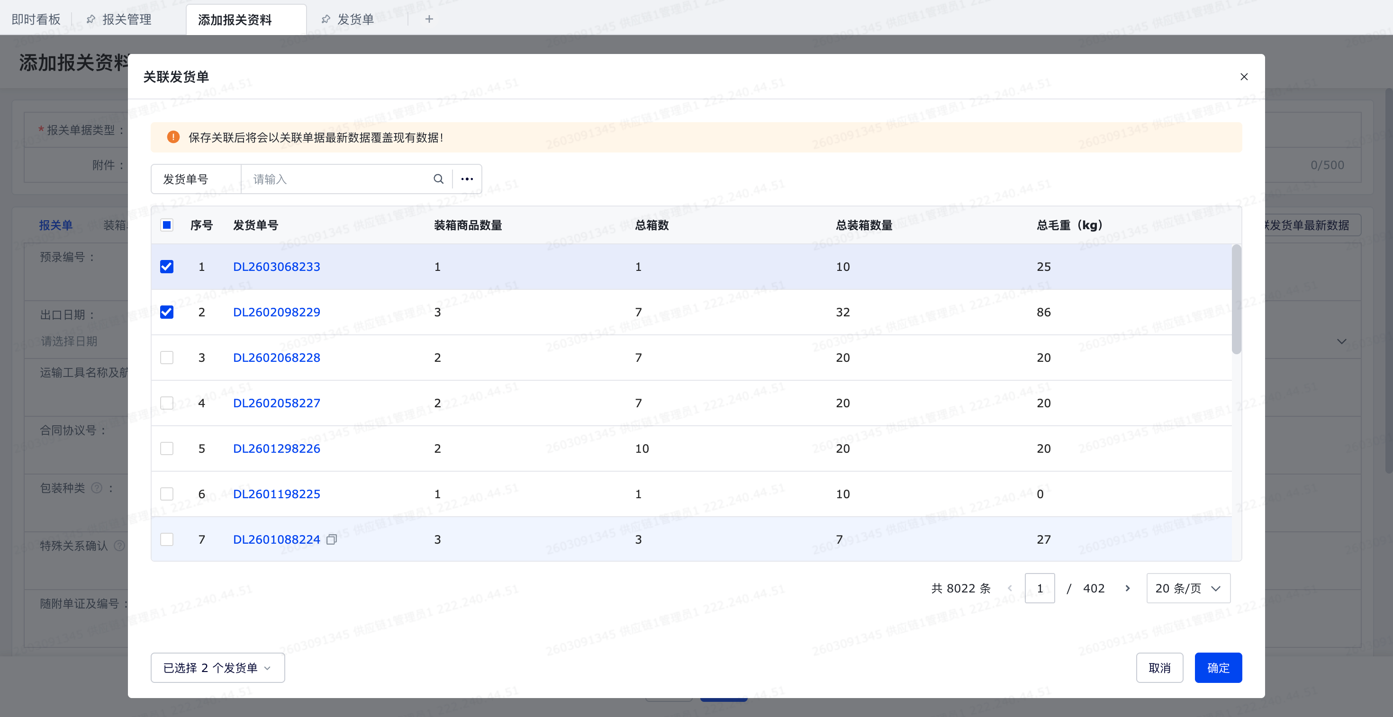The width and height of the screenshot is (1393, 717).
Task: Open the more options ellipsis button
Action: click(467, 179)
